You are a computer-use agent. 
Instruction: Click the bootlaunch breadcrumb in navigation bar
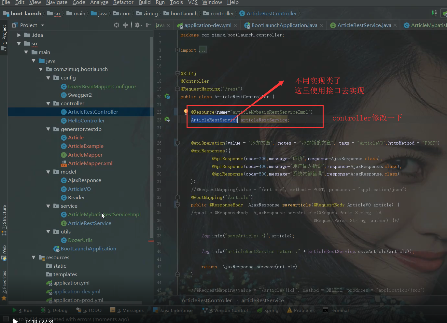point(181,13)
